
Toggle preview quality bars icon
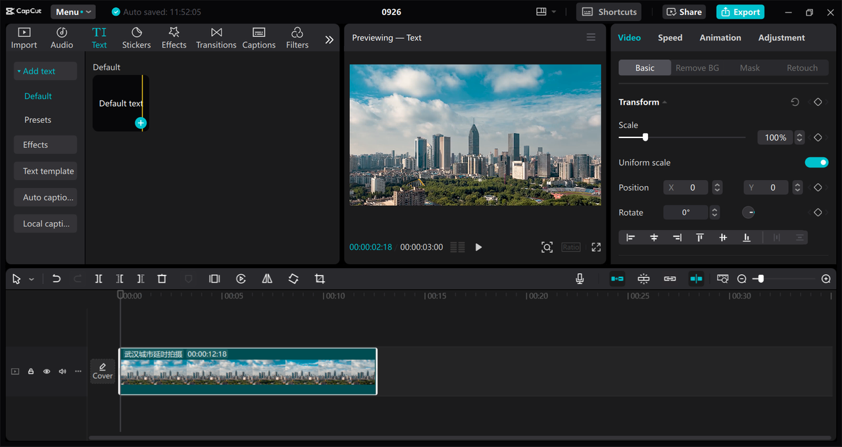tap(457, 247)
